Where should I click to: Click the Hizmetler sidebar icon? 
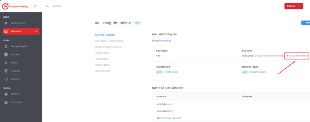tap(6, 31)
